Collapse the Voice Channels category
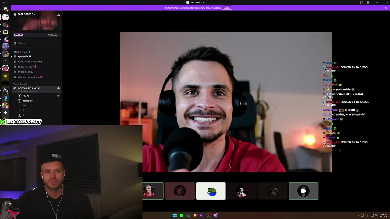 (21, 84)
